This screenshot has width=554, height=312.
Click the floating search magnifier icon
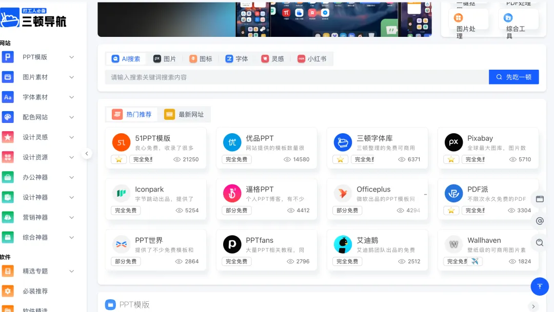click(540, 243)
